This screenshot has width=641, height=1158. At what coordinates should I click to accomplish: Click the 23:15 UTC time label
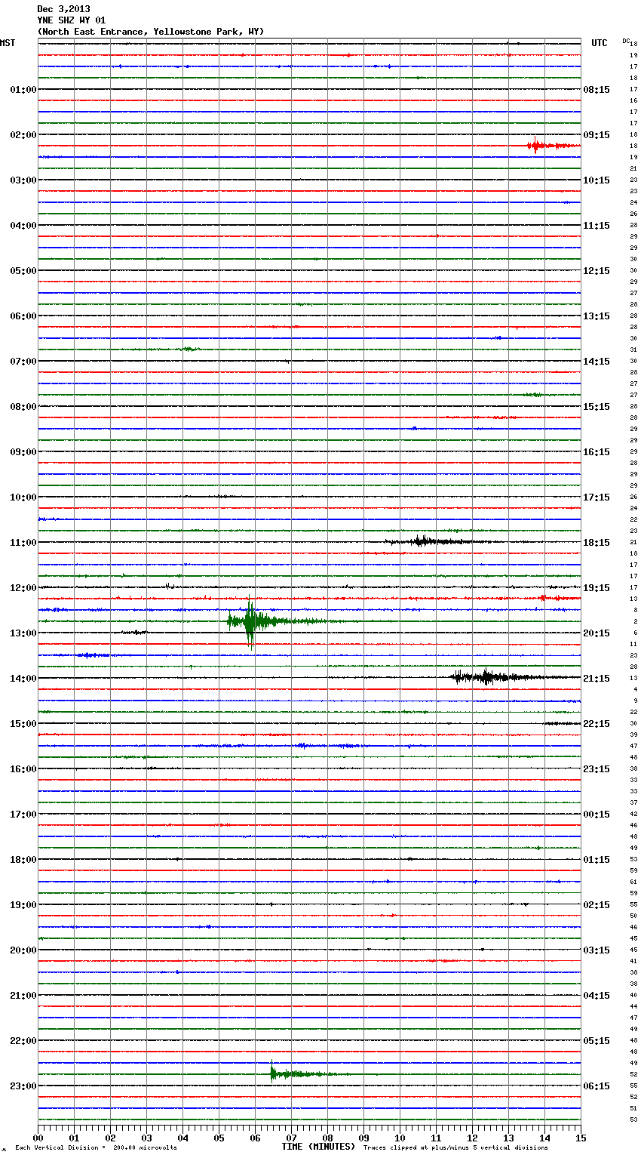[x=597, y=769]
